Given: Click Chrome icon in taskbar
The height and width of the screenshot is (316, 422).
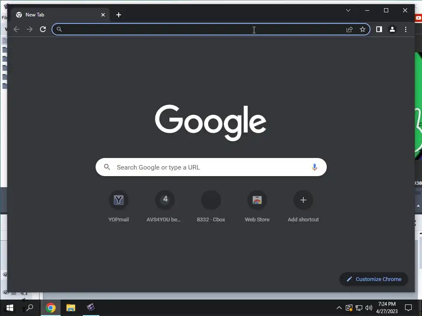Looking at the screenshot, I should [51, 308].
